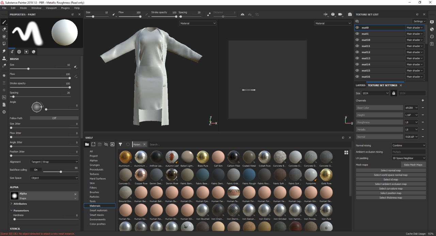This screenshot has width=436, height=236.
Task: Toggle visibility of mat16 texture set
Action: click(357, 77)
